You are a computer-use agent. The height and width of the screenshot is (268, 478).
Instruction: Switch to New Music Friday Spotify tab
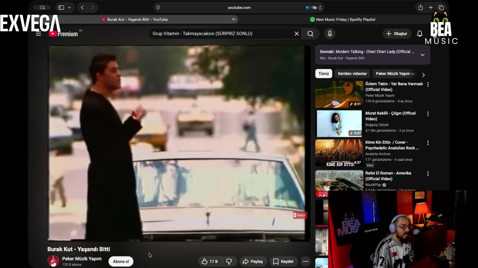(342, 19)
